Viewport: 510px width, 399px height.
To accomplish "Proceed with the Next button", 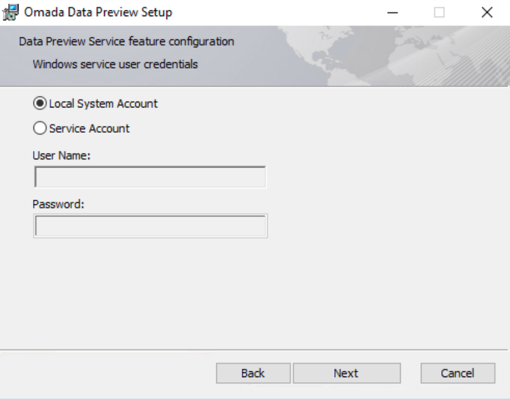I will 347,373.
